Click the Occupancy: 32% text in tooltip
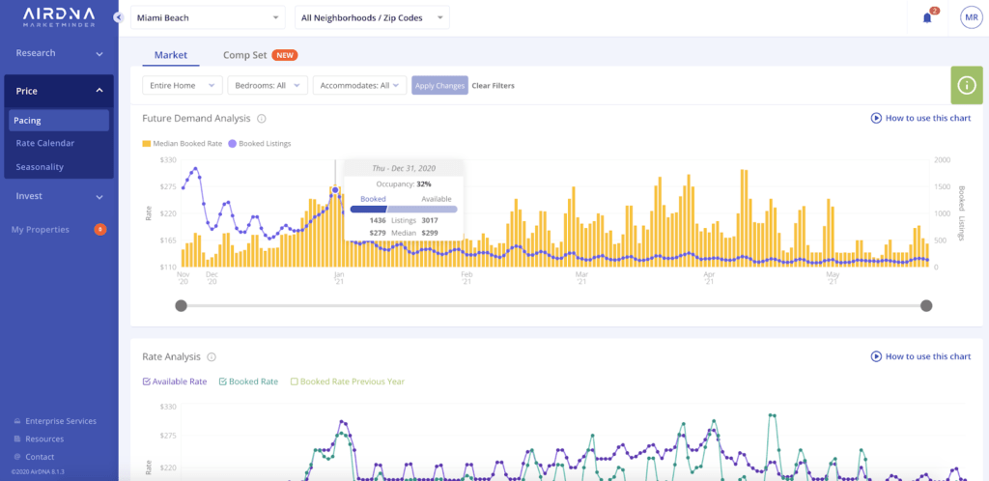The height and width of the screenshot is (481, 989). pyautogui.click(x=404, y=184)
